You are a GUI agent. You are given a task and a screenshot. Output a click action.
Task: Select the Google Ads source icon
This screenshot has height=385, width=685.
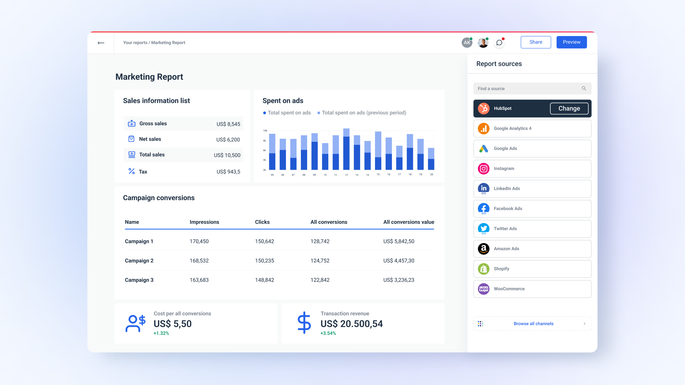(484, 148)
